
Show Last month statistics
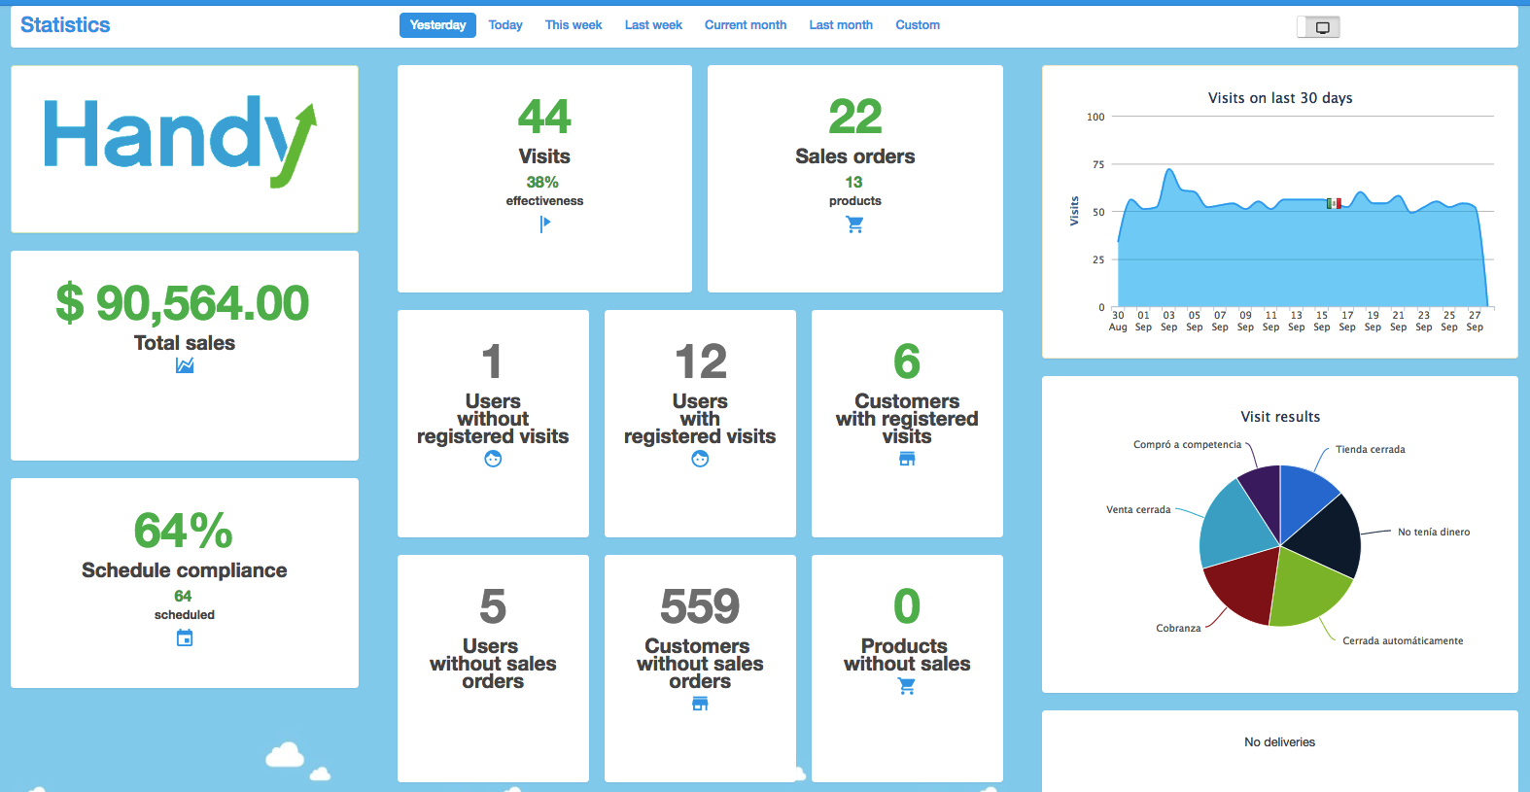click(x=841, y=25)
